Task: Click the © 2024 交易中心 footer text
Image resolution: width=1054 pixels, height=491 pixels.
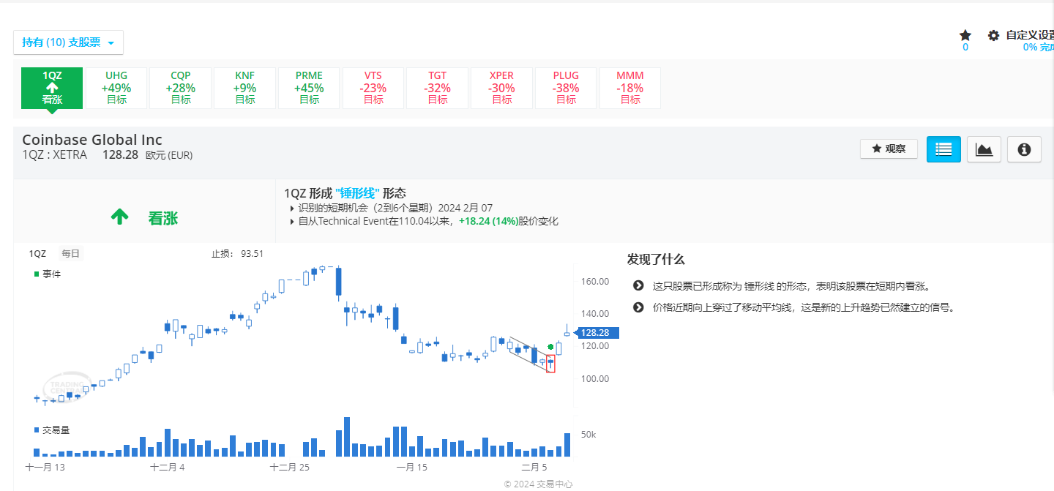Action: click(539, 484)
